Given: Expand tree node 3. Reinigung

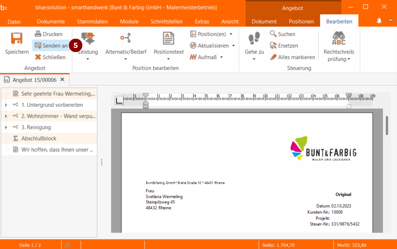Looking at the screenshot, I should (x=6, y=127).
